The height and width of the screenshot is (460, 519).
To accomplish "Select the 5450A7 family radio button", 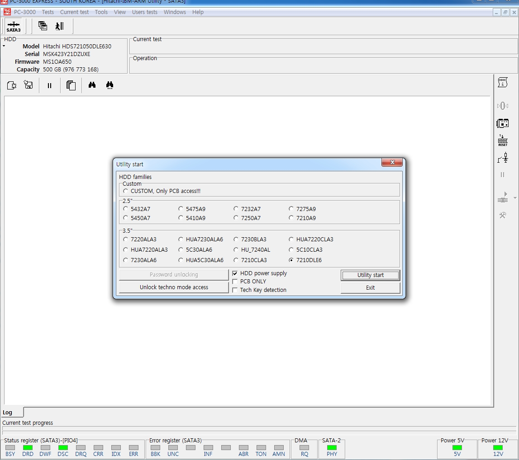I will tap(125, 218).
